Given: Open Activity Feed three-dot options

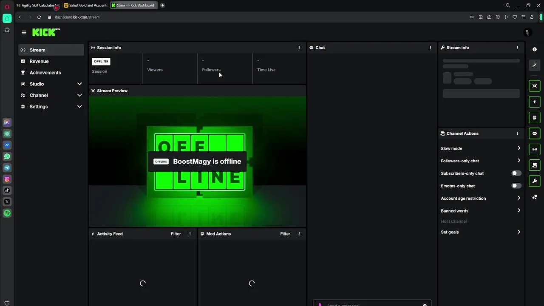Looking at the screenshot, I should point(190,234).
